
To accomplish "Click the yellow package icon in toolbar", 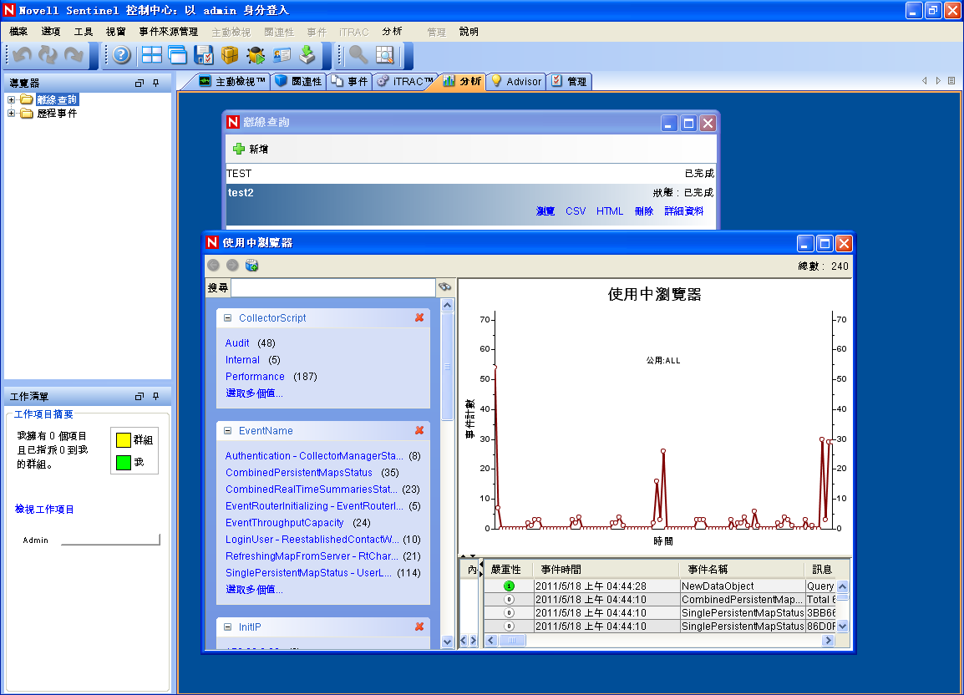I will tap(230, 55).
